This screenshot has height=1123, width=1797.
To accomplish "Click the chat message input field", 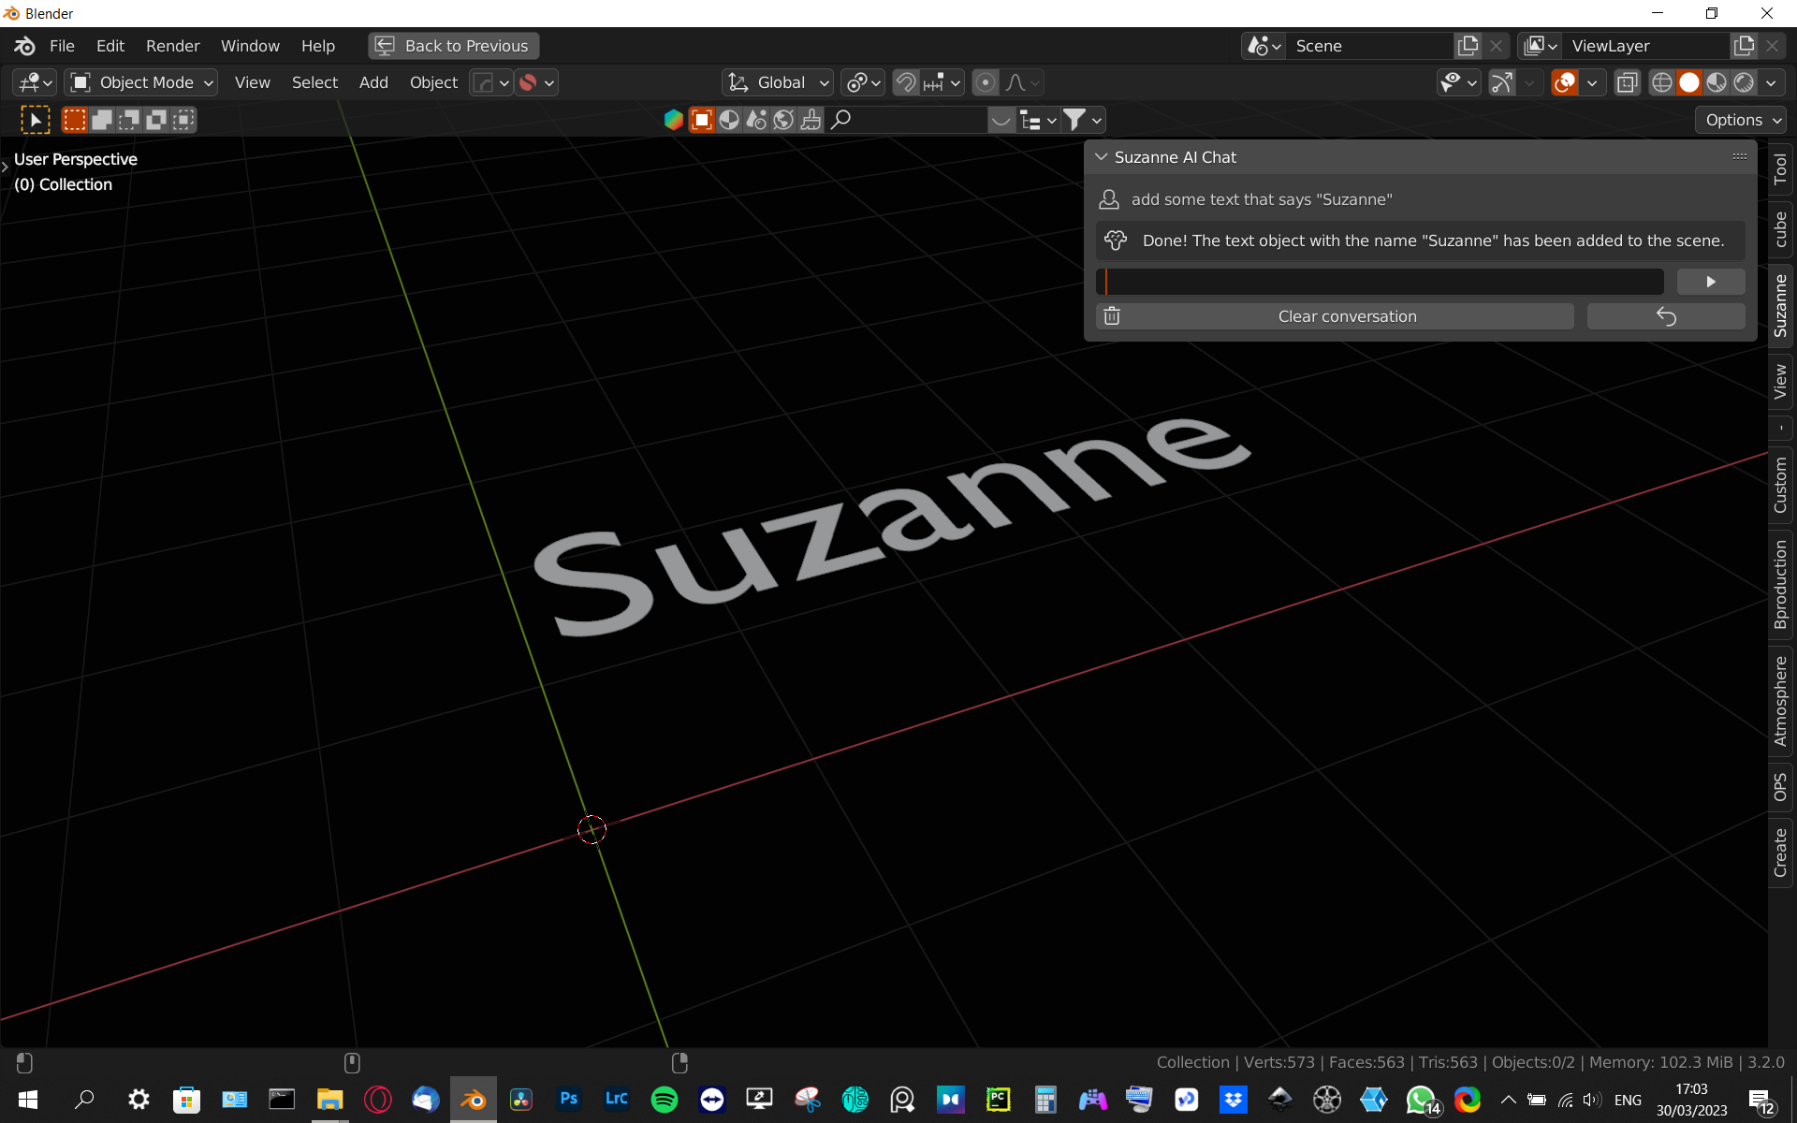I will pyautogui.click(x=1380, y=282).
